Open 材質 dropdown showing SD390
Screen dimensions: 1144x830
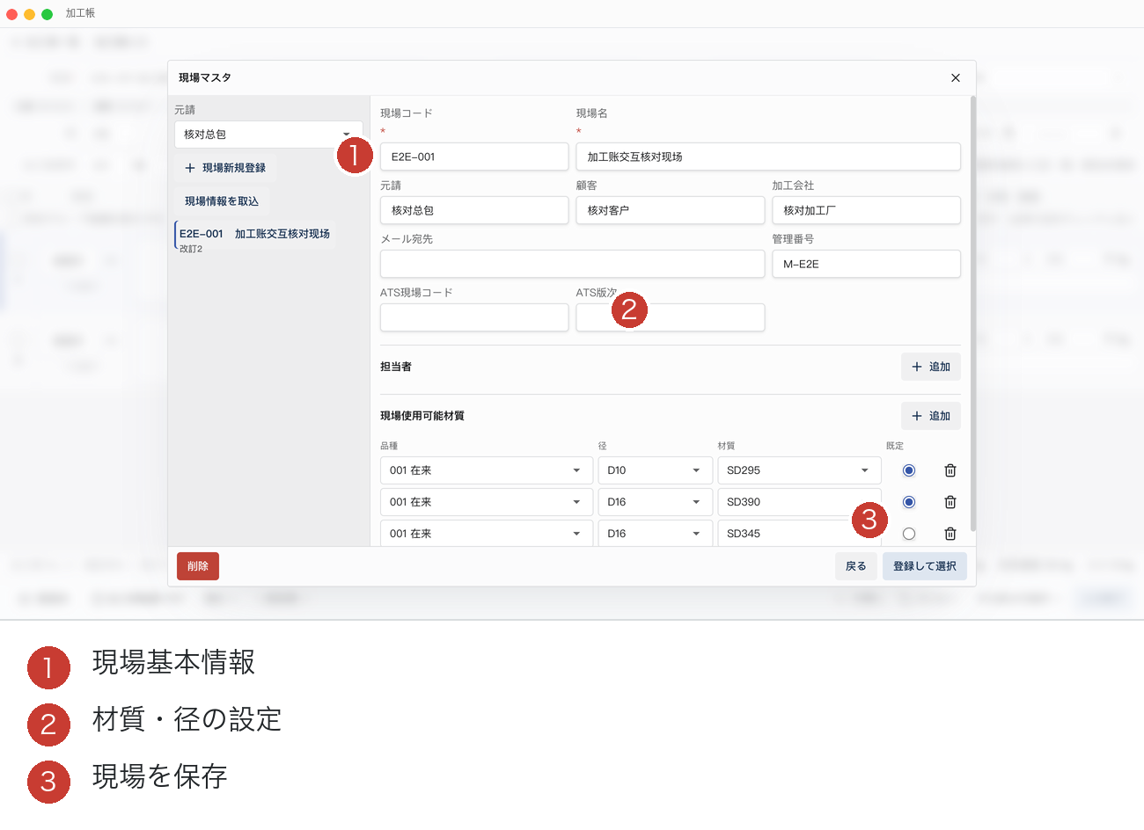[x=799, y=502]
